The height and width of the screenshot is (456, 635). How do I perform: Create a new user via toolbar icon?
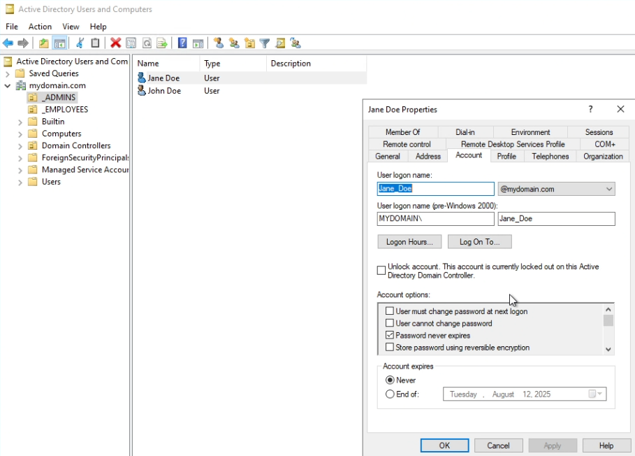coord(219,43)
